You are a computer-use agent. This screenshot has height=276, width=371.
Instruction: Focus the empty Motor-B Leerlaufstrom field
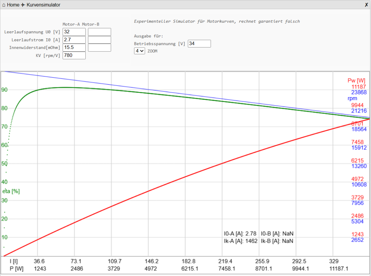tap(100, 40)
